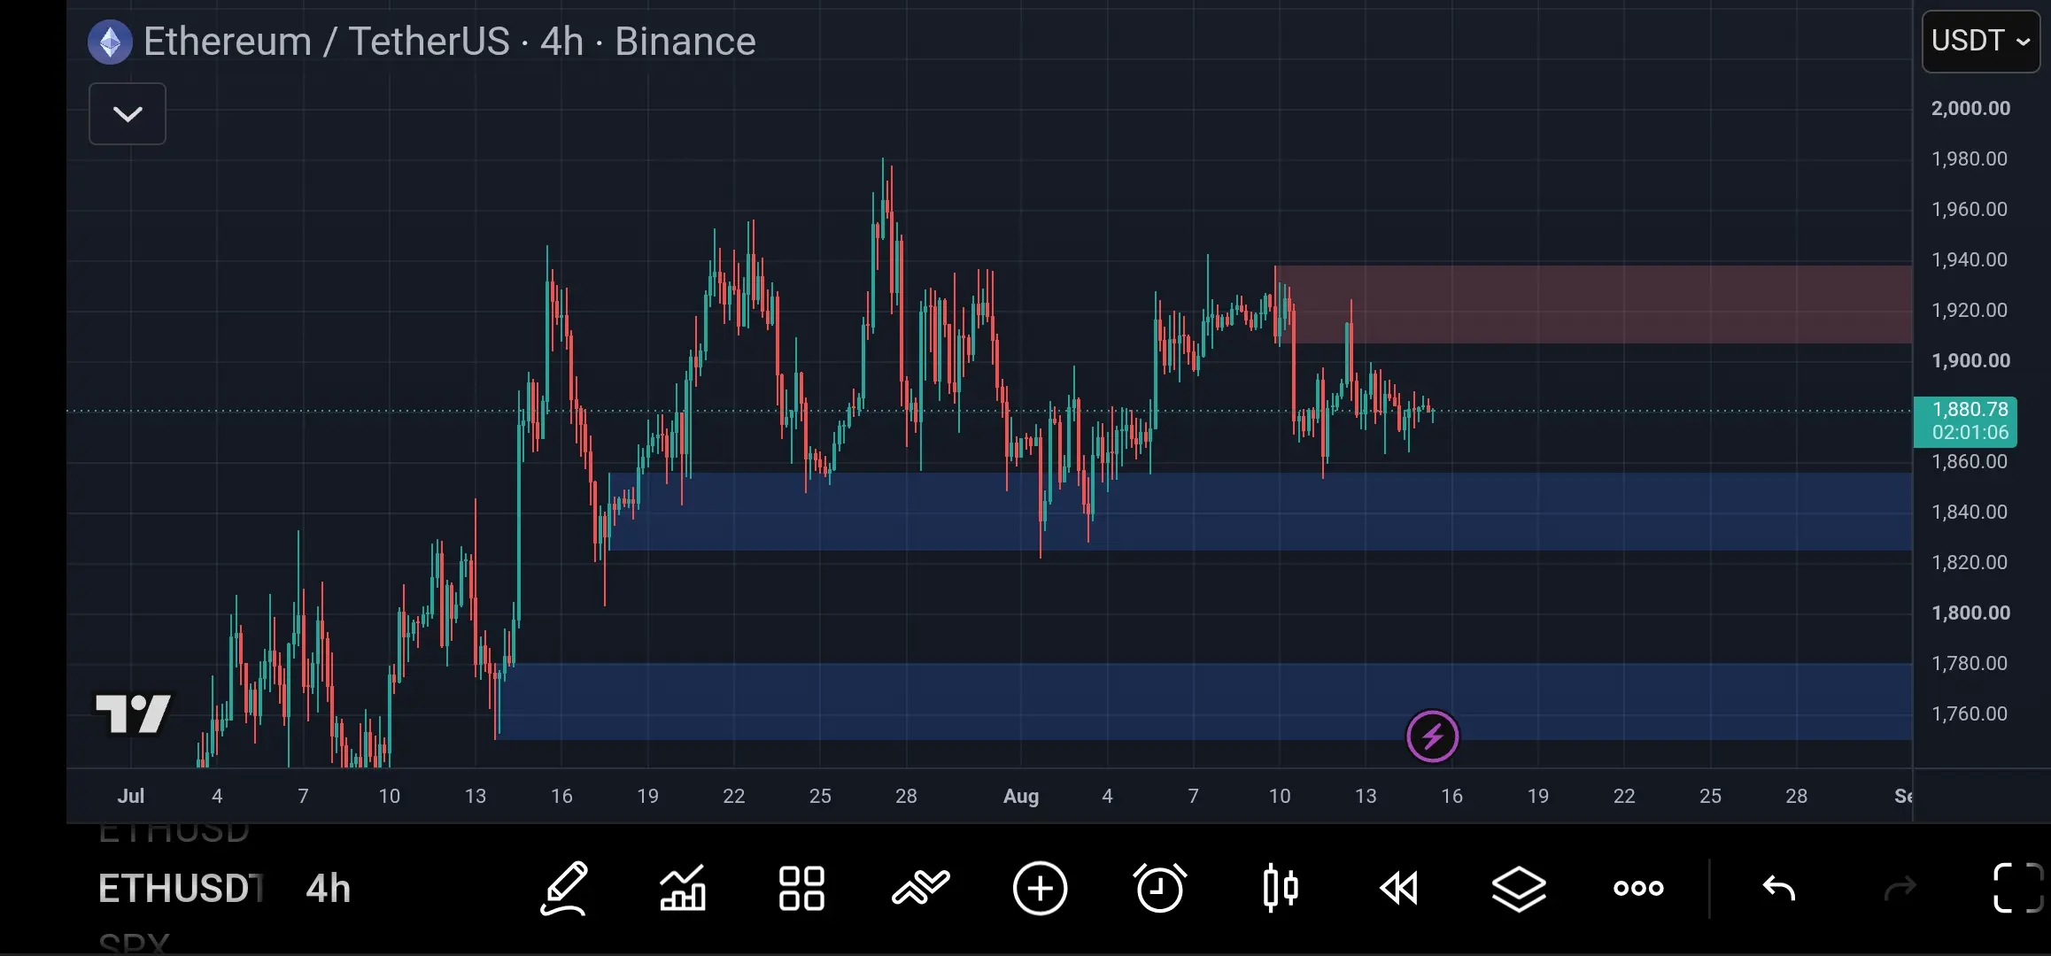Tap the purple lightning bolt event marker
Screen dimensions: 2051x956
click(x=1432, y=736)
